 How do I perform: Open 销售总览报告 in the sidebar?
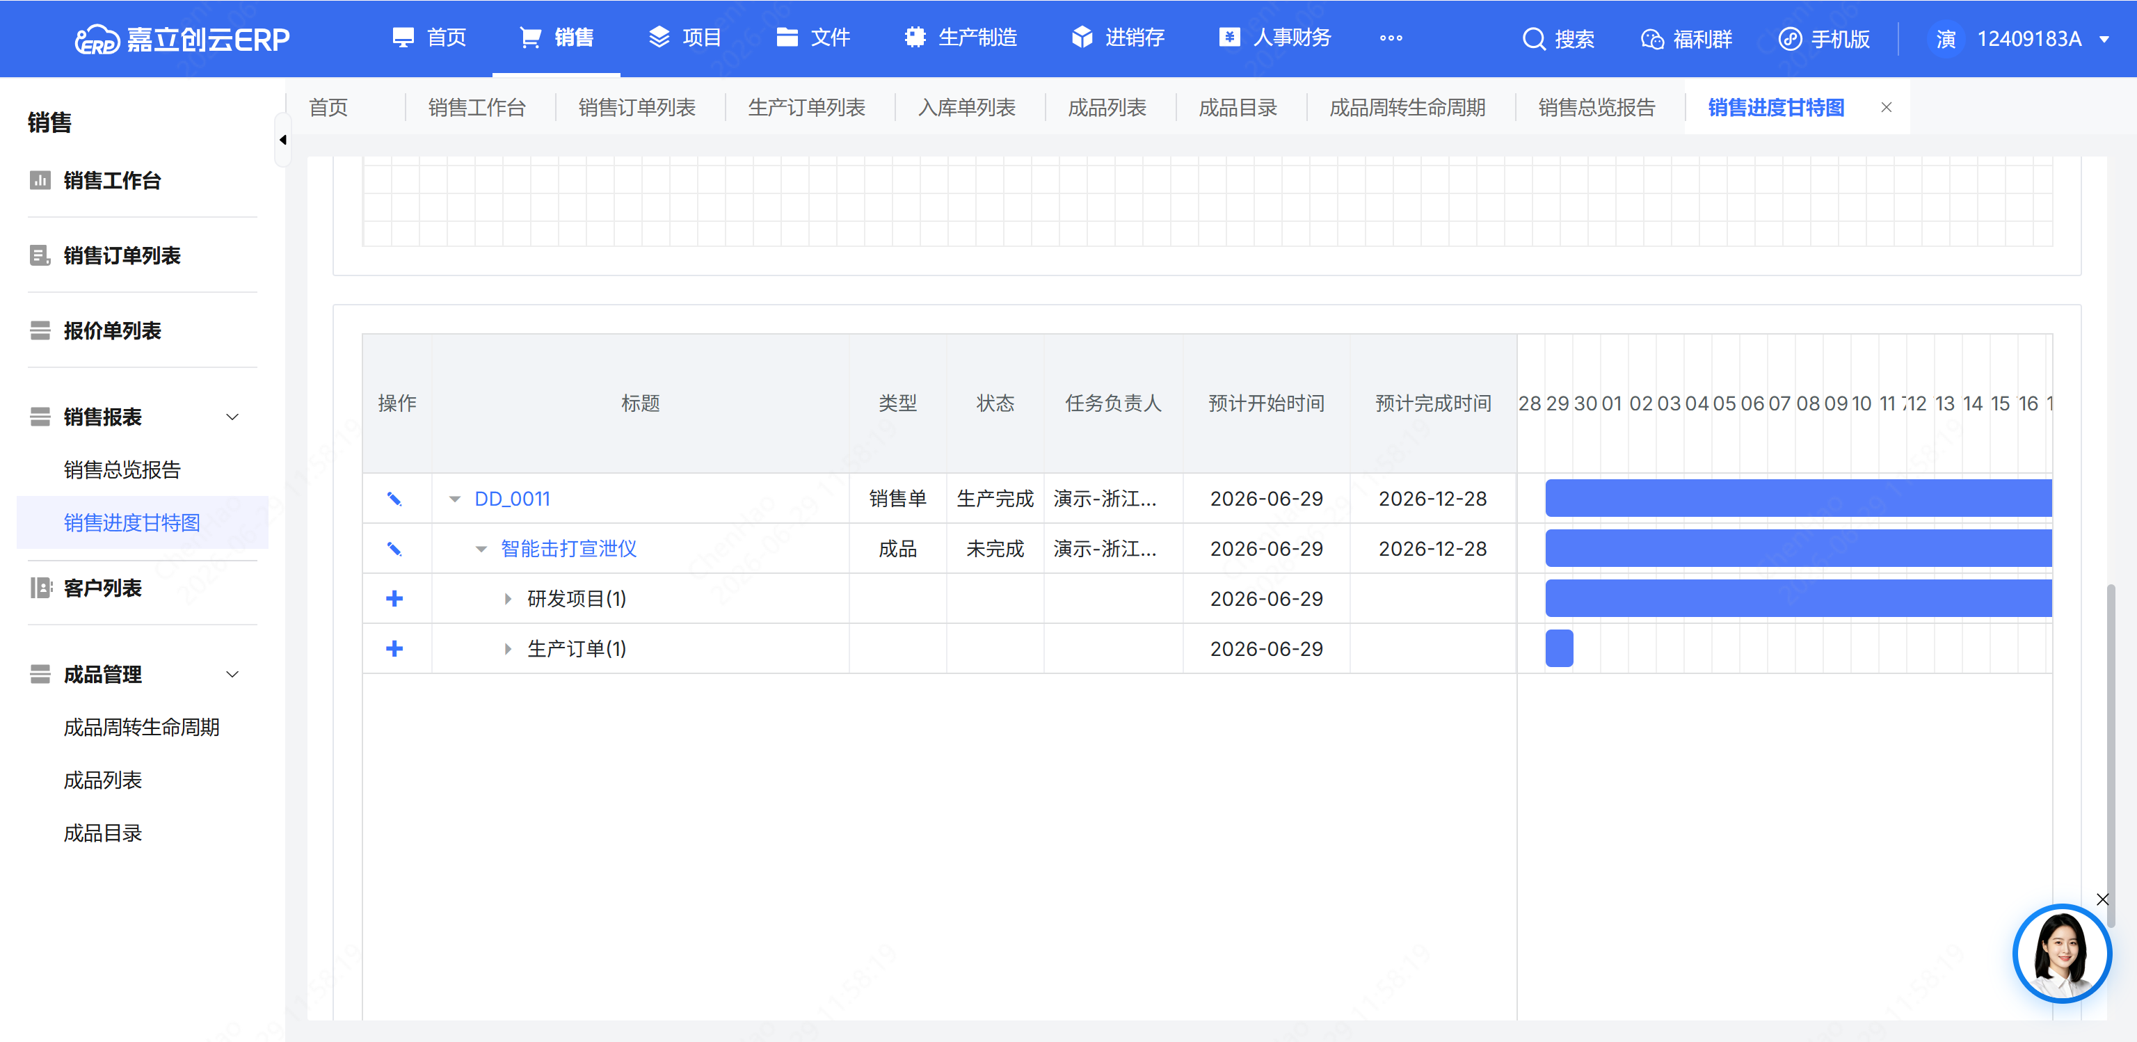coord(122,470)
